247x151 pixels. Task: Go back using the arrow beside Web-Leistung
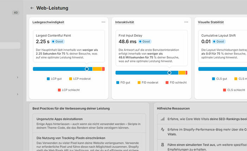pyautogui.click(x=32, y=8)
